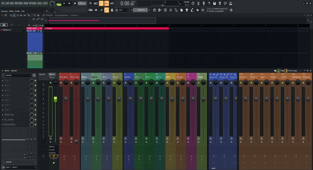Image resolution: width=313 pixels, height=170 pixels.
Task: Mute the DELAY 1 mixer track
Action: [241, 83]
